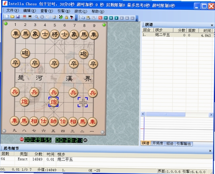The height and width of the screenshot is (174, 215).
Task: Close the 思考细节 panel
Action: pyautogui.click(x=210, y=151)
